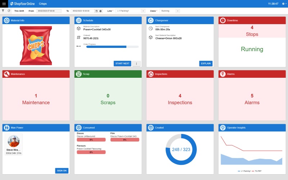This screenshot has width=288, height=180.
Task: Click the filter funnel icon
Action: [x=3, y=11]
